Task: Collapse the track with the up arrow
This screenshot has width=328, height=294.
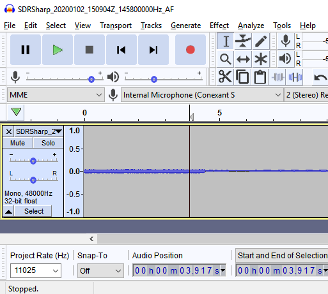Action: [x=9, y=211]
